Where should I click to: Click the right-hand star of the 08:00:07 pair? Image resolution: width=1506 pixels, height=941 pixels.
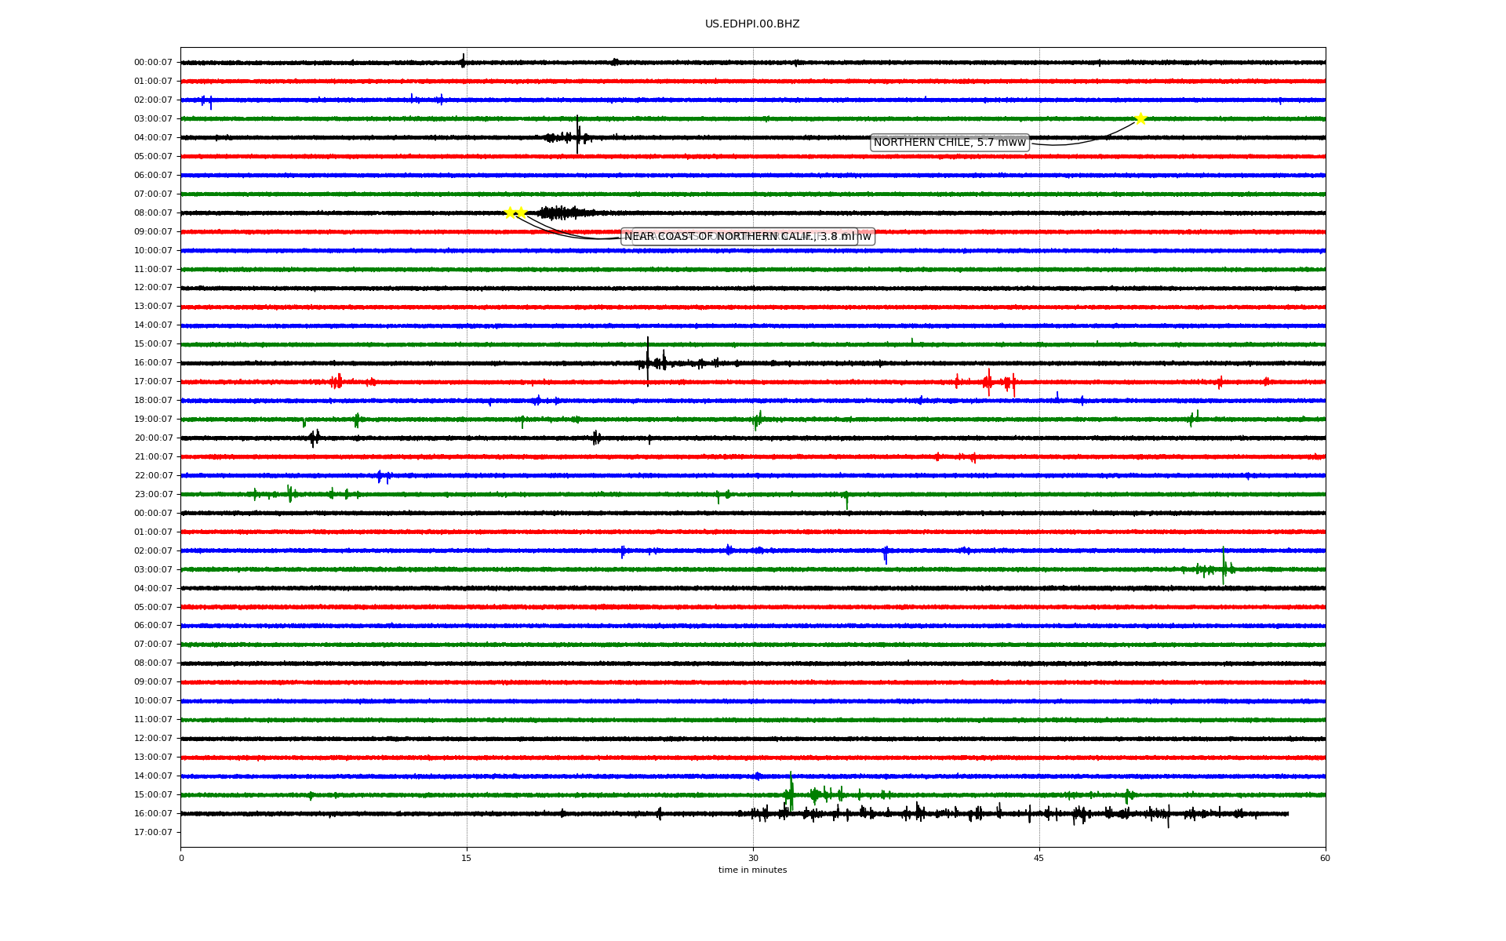coord(521,213)
